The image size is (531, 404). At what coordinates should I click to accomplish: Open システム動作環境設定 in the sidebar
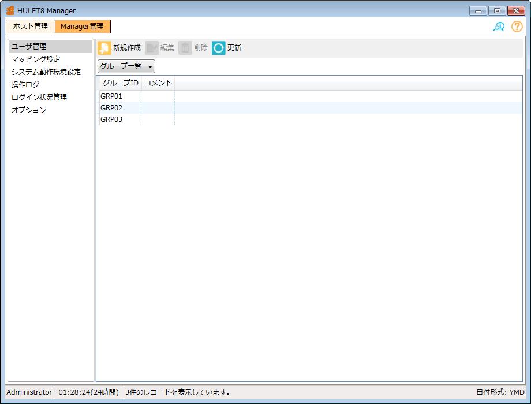tap(46, 72)
